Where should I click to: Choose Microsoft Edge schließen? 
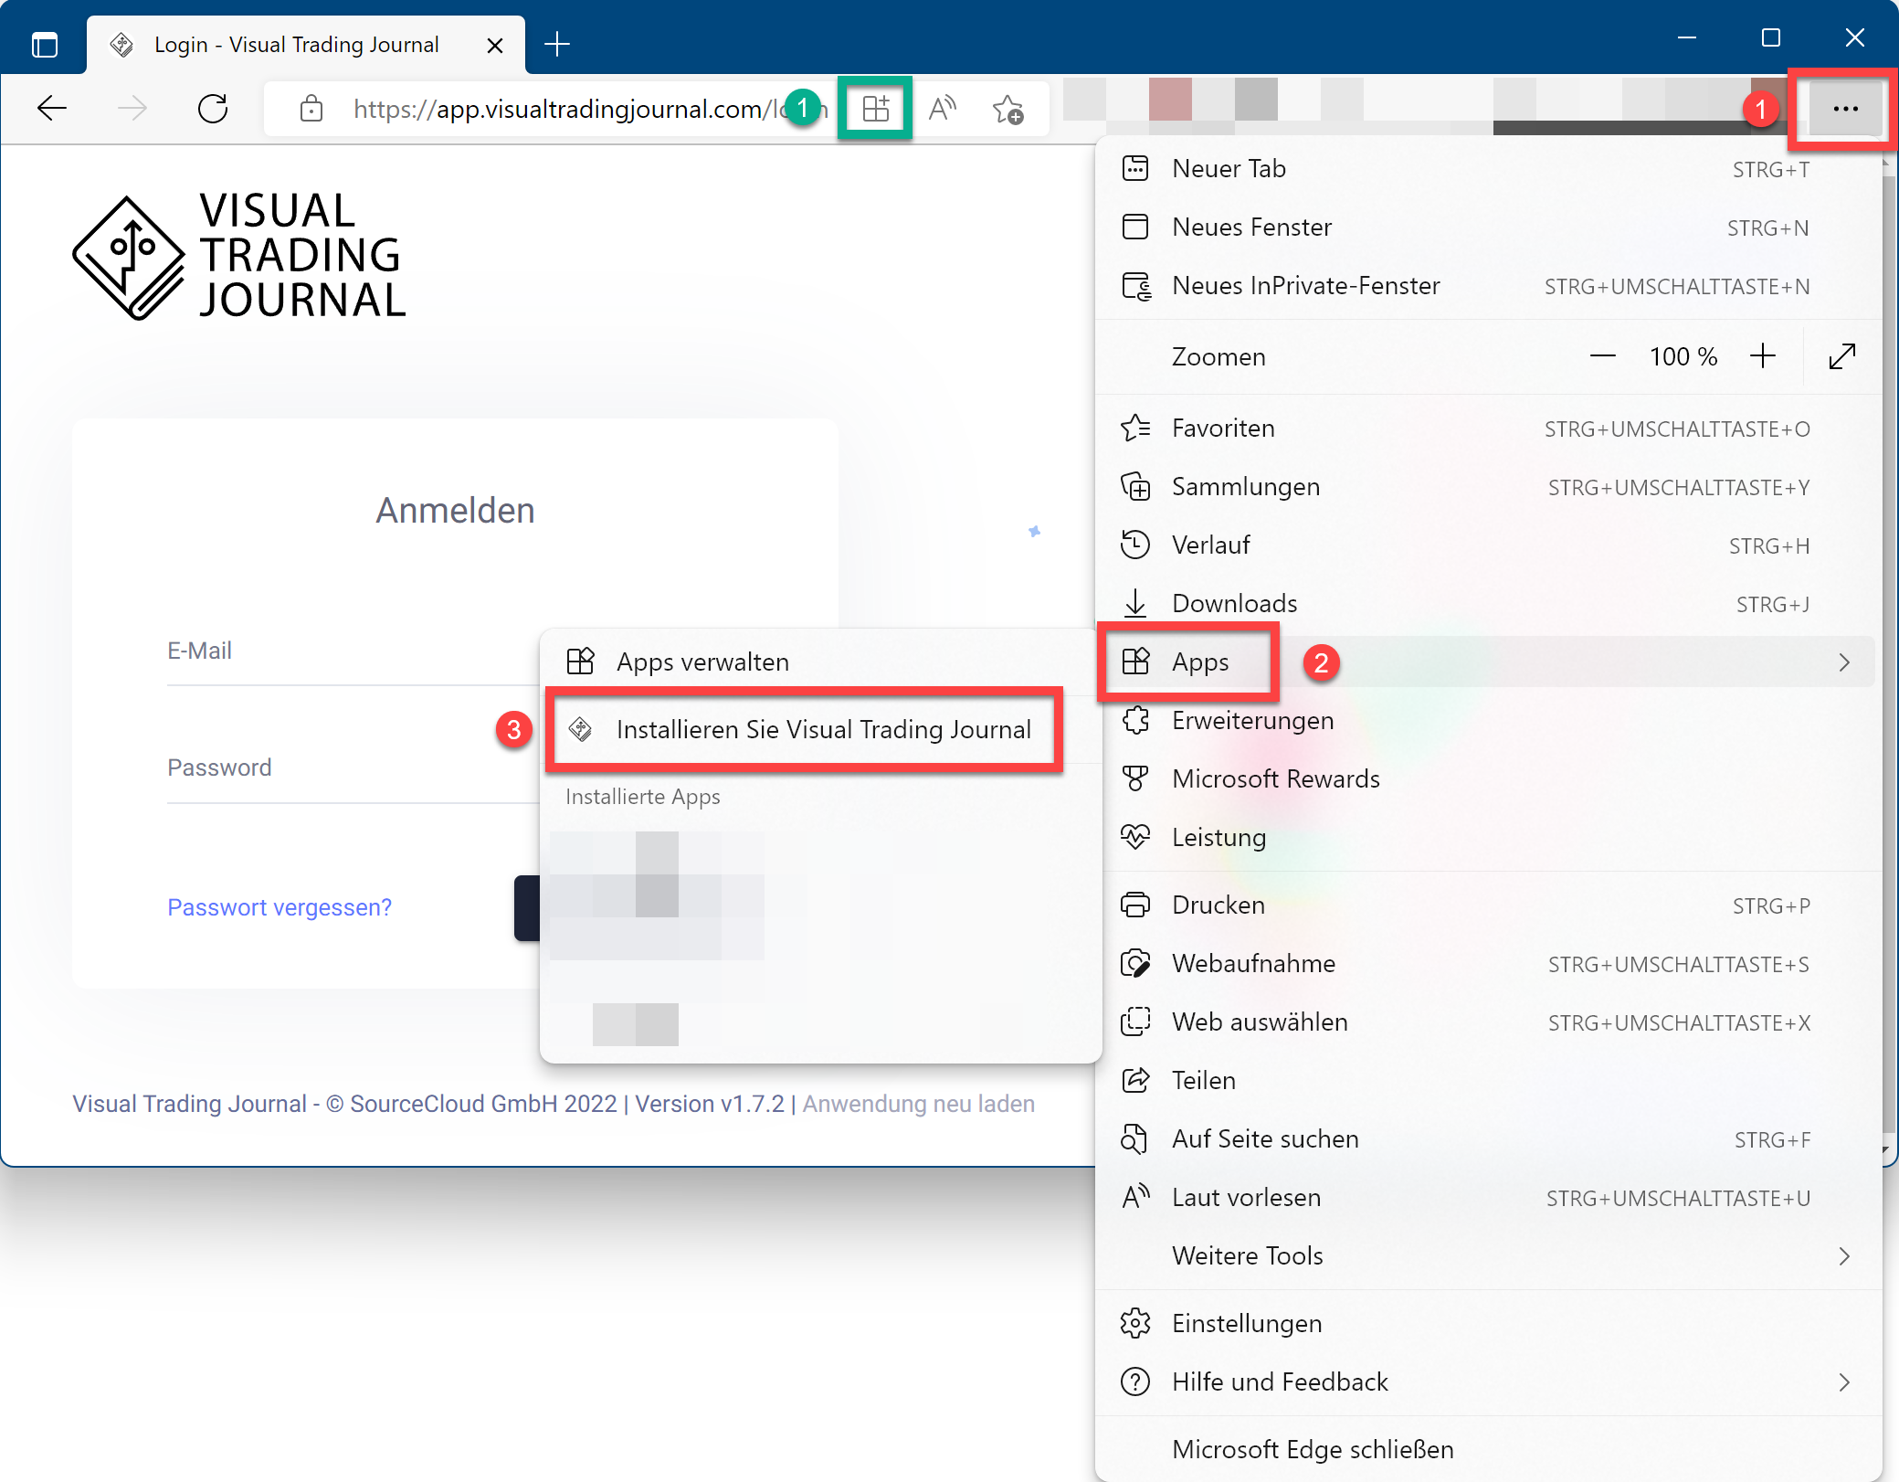(x=1488, y=1450)
